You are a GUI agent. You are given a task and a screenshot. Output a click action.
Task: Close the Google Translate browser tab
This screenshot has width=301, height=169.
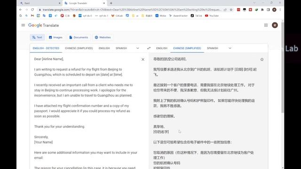[104, 3]
